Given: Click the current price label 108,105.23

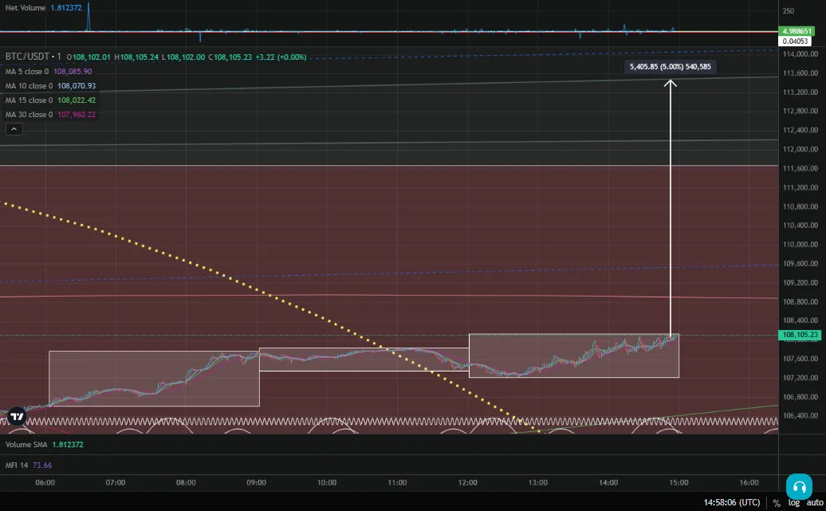Looking at the screenshot, I should pos(800,335).
